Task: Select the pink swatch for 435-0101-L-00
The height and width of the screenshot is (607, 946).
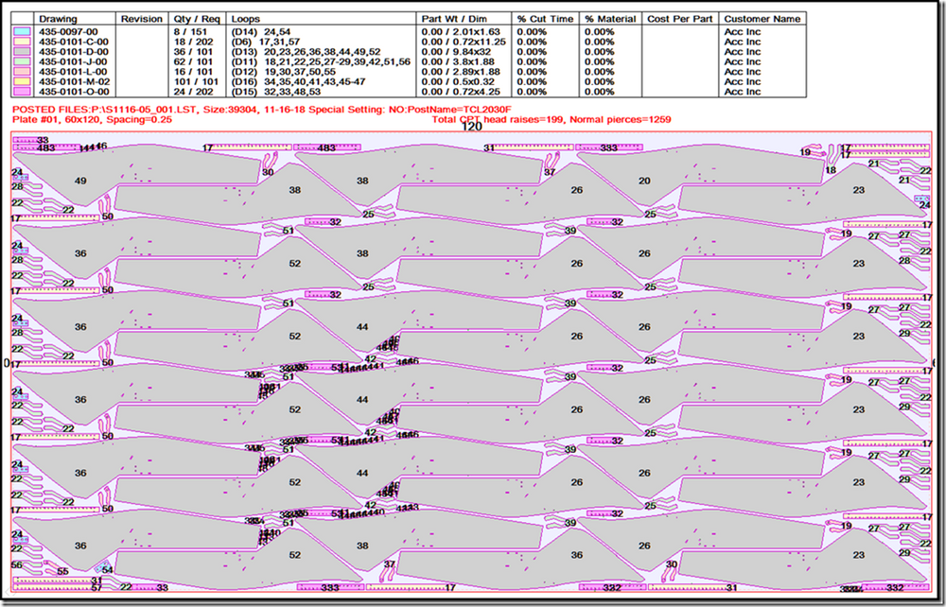Action: (22, 71)
